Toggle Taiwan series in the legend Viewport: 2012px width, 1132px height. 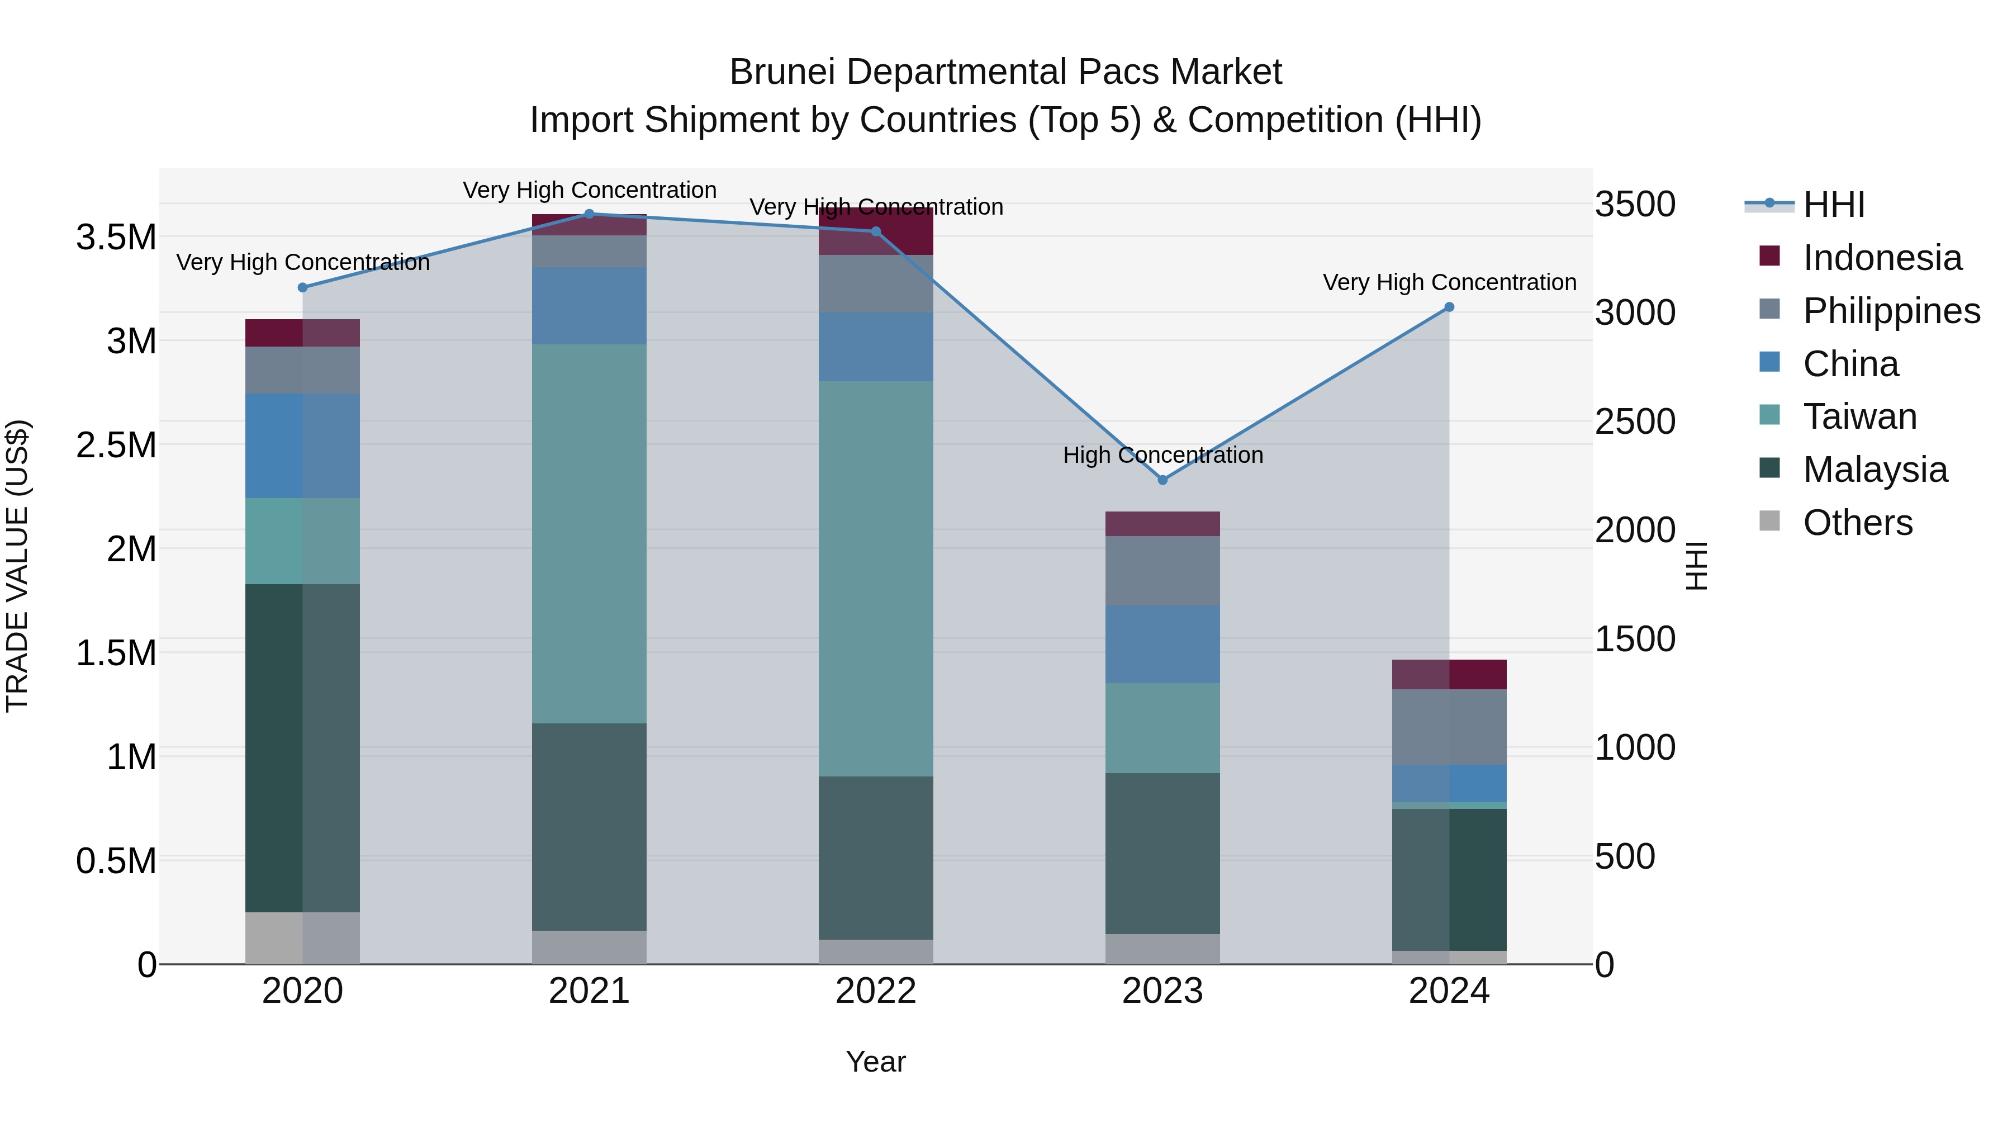click(x=1838, y=416)
